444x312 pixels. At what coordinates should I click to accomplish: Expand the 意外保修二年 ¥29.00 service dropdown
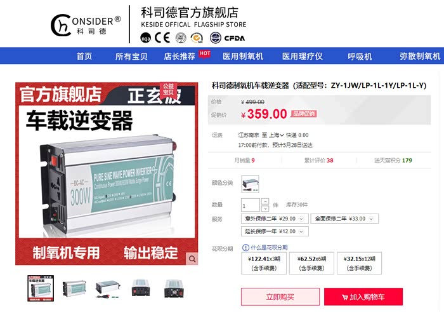tap(275, 219)
